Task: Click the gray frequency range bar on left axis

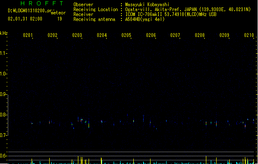Action: click(8, 115)
